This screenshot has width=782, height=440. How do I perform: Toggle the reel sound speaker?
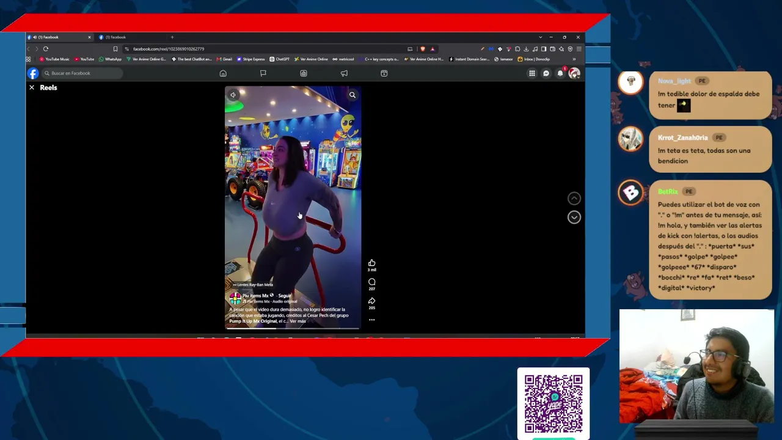coord(233,95)
